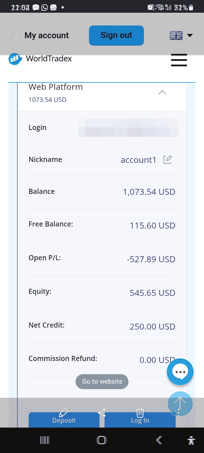Open the live chat bubble

[x=180, y=372]
